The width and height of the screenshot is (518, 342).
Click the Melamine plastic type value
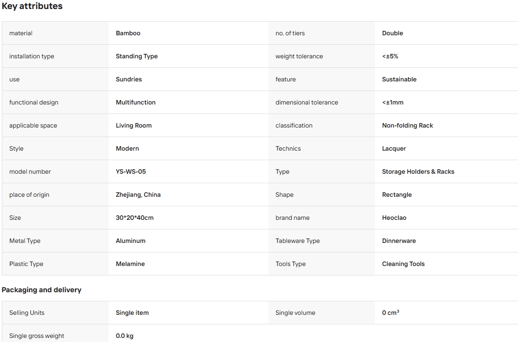(130, 264)
